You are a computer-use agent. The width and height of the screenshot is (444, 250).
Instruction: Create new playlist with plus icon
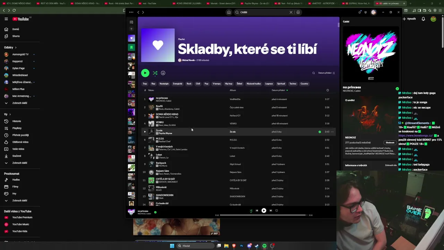[x=131, y=29]
